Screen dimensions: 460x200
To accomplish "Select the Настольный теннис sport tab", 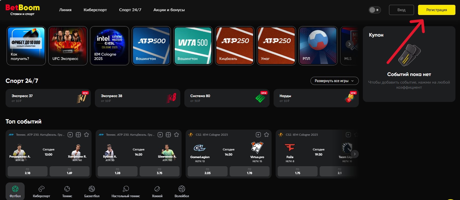I will pos(126,191).
